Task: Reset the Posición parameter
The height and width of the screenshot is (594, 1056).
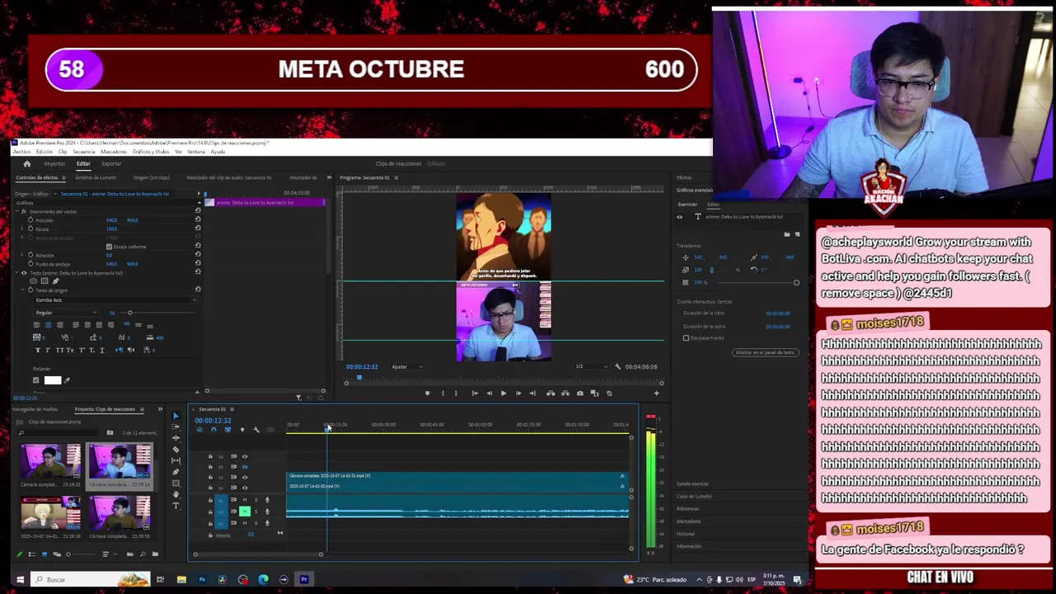Action: [x=197, y=220]
